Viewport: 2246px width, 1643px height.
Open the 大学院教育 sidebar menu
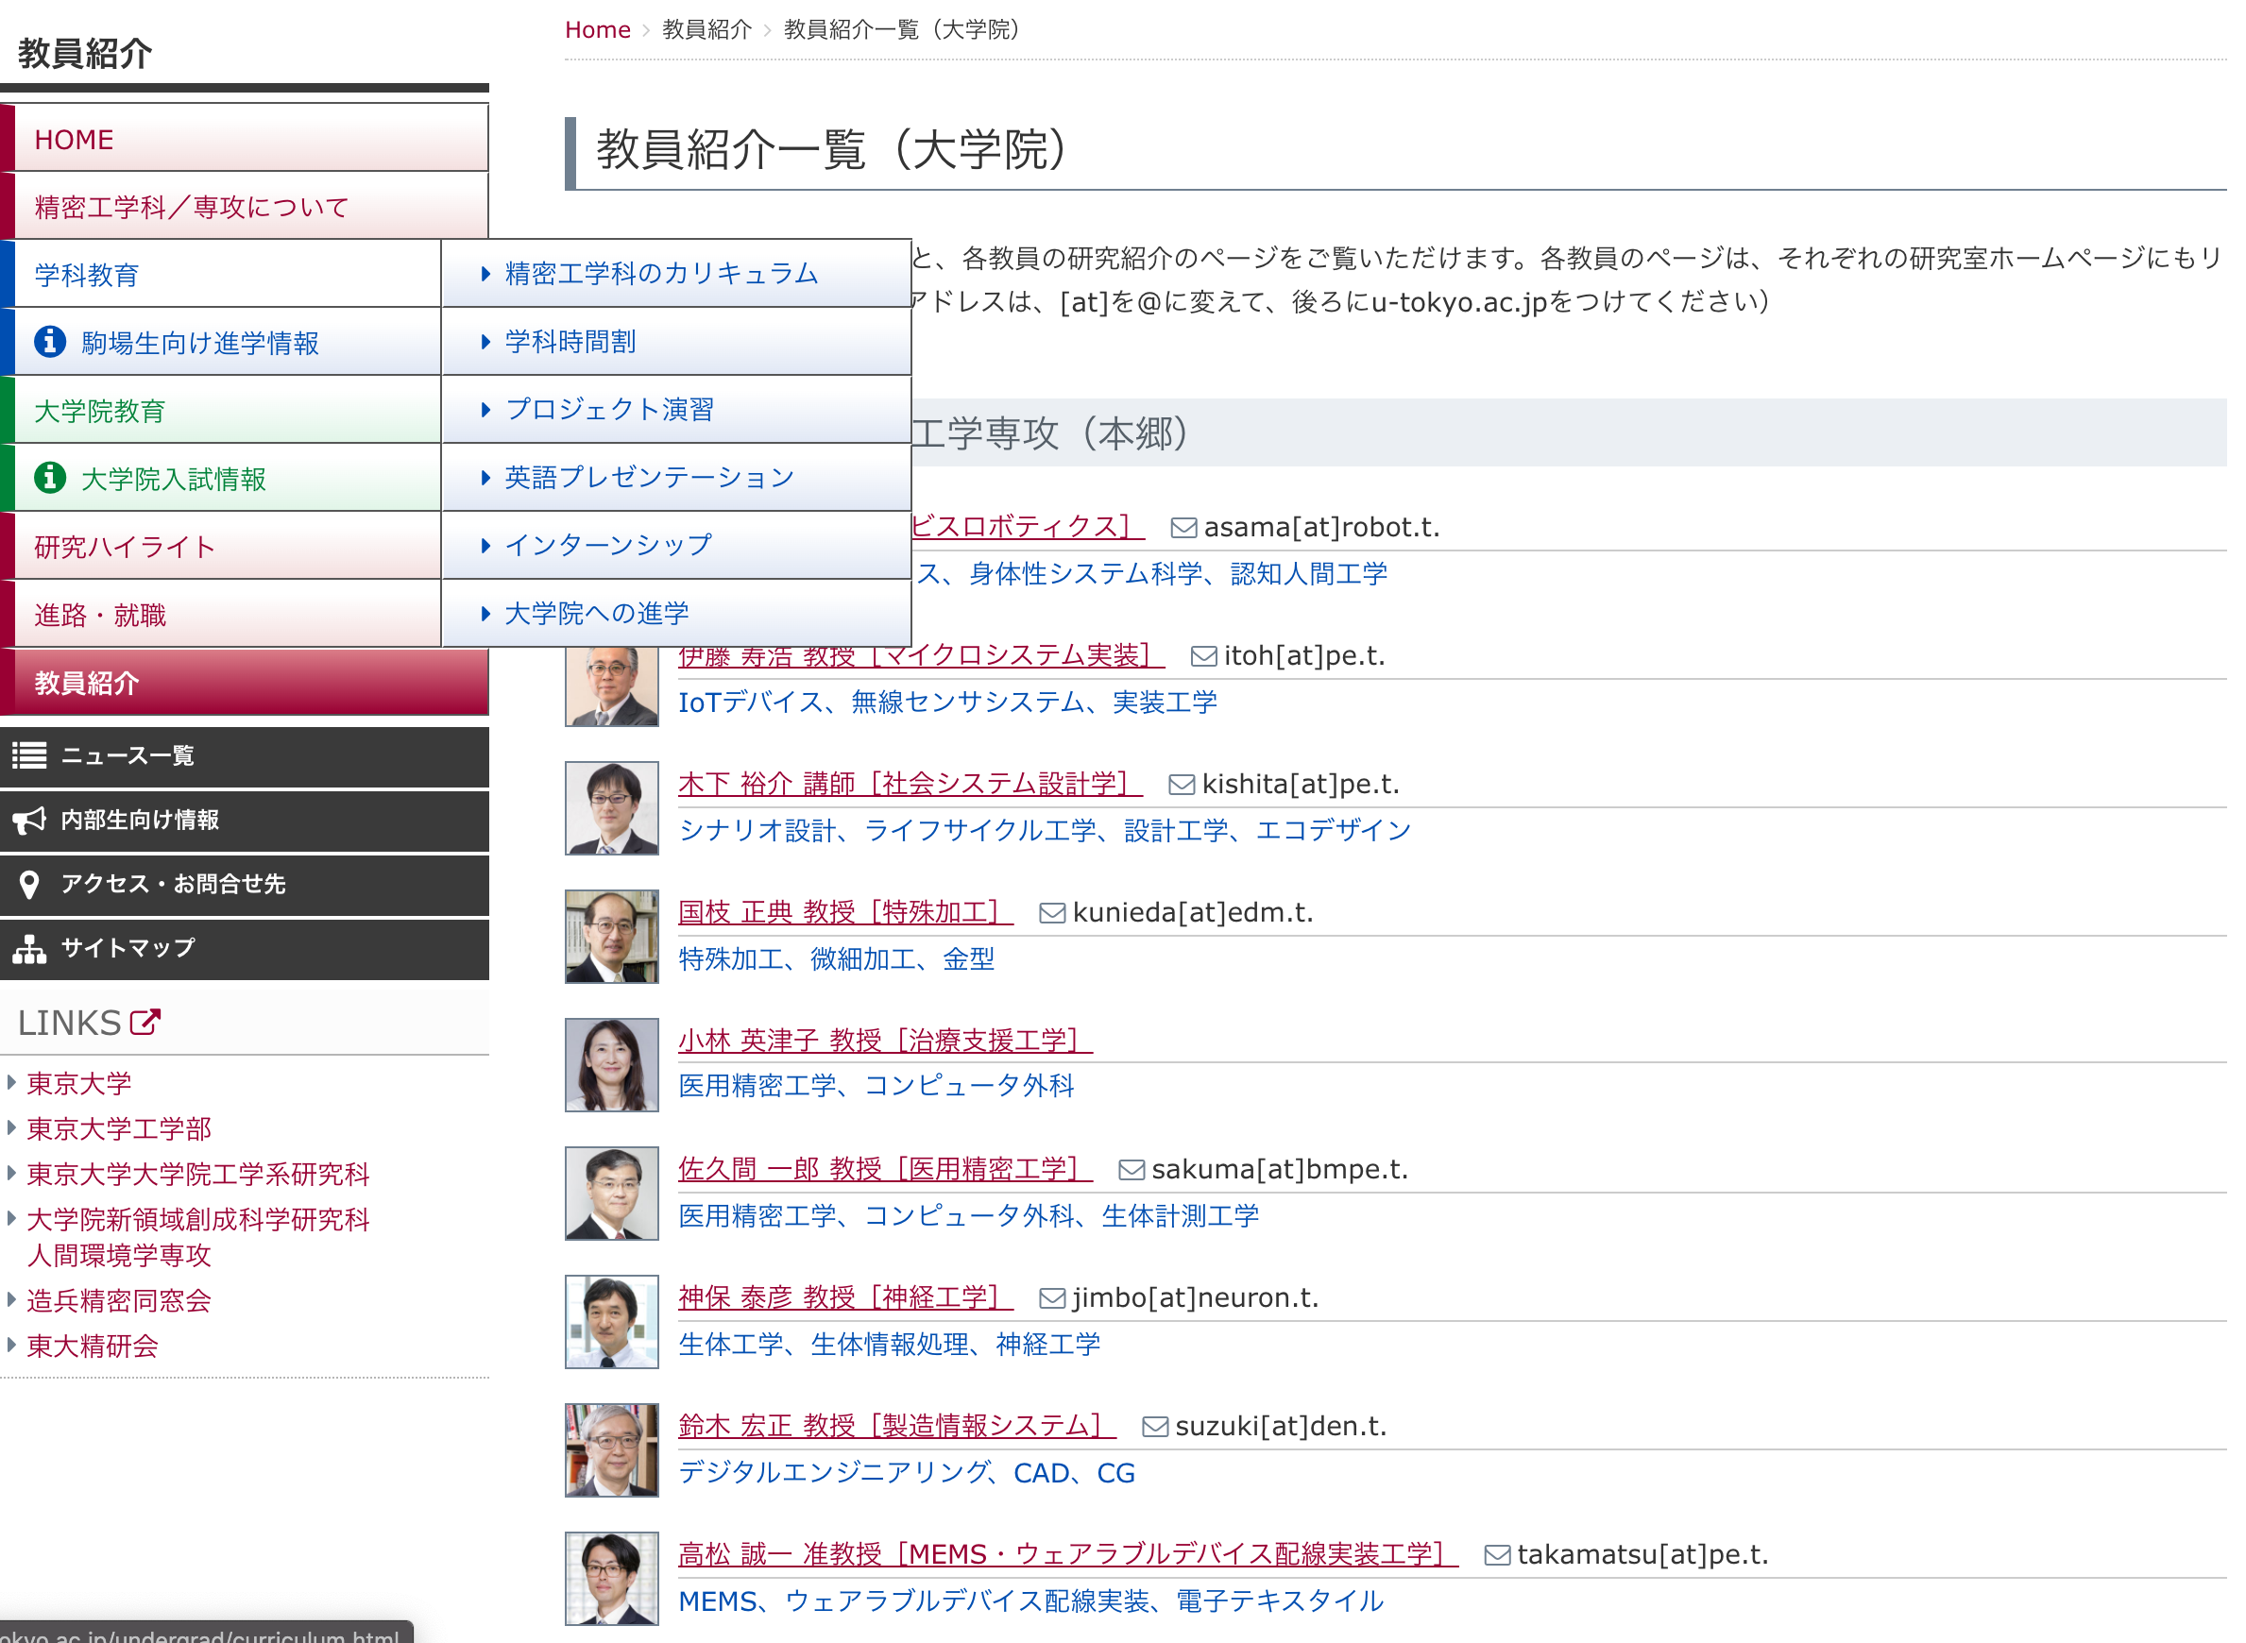(x=99, y=411)
